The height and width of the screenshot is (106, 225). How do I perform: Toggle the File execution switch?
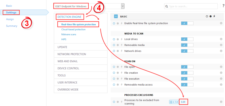187,79
